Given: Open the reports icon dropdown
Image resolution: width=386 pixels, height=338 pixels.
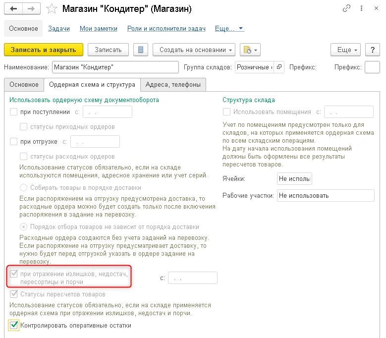Looking at the screenshot, I should [250, 50].
